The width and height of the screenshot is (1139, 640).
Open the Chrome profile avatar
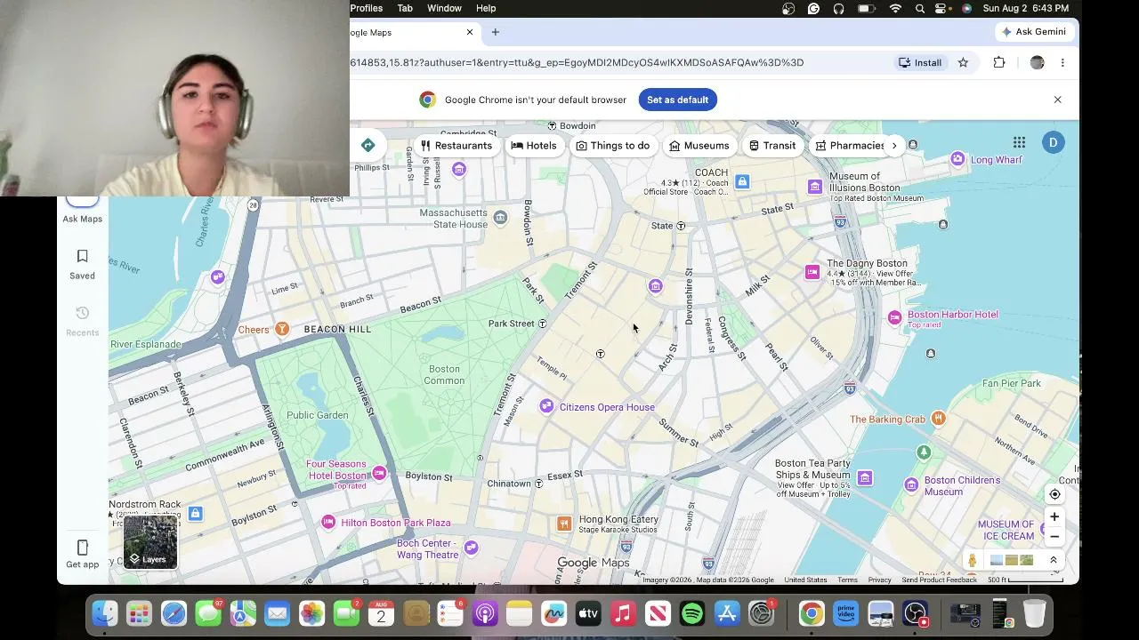(1037, 62)
